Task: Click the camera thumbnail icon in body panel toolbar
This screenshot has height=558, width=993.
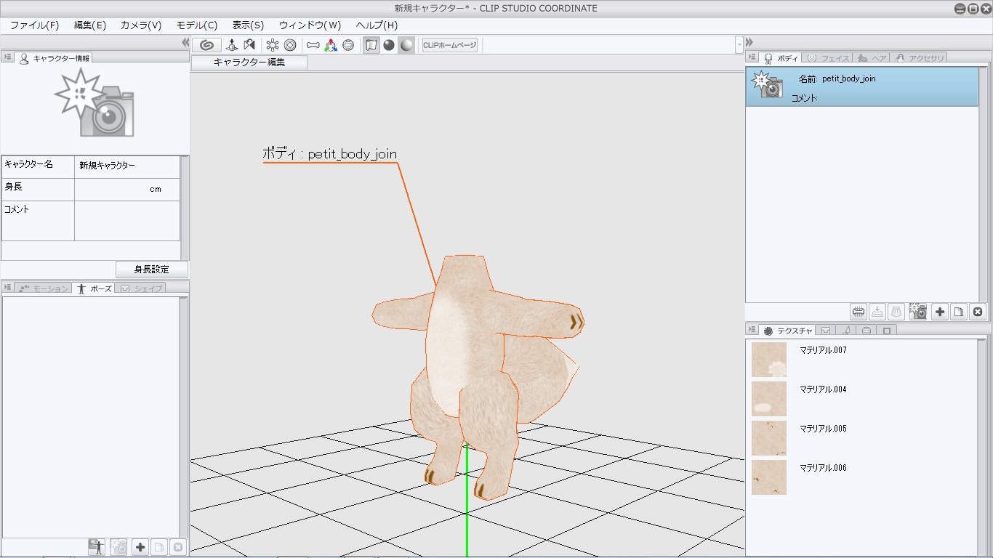Action: click(x=917, y=312)
